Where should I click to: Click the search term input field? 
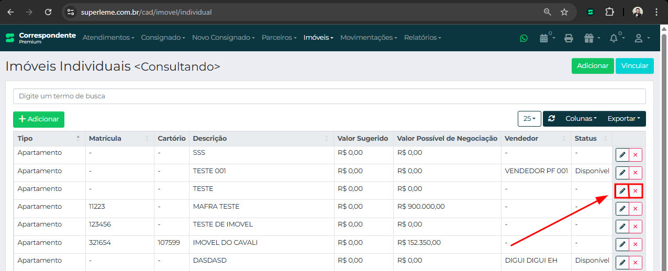tap(329, 96)
